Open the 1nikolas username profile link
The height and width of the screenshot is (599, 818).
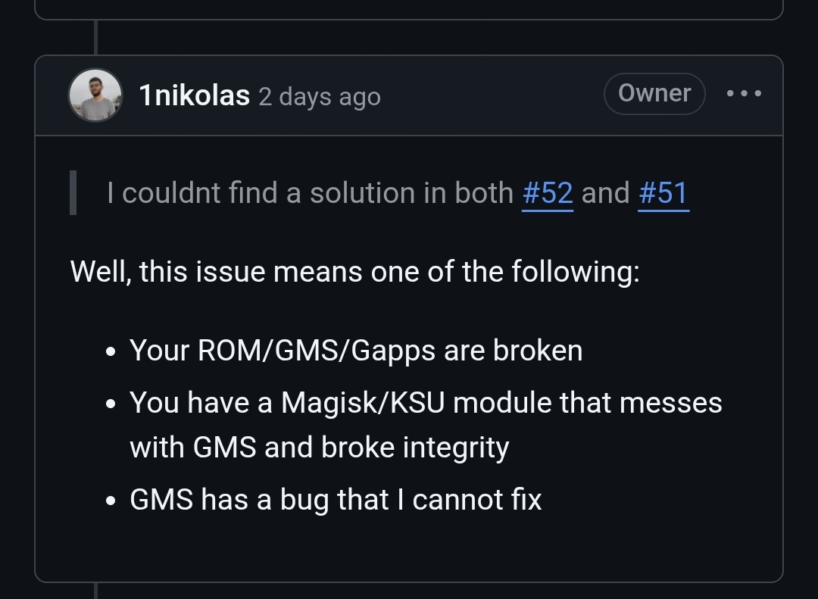click(194, 96)
